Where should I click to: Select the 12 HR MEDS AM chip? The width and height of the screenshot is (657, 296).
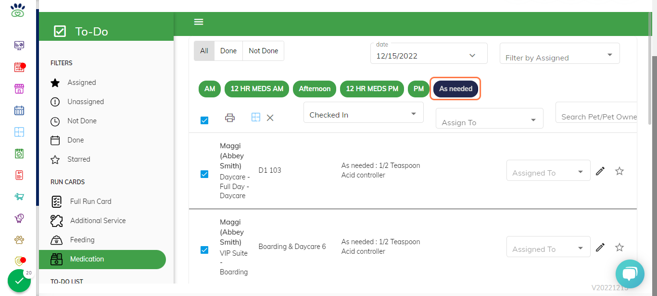click(257, 89)
